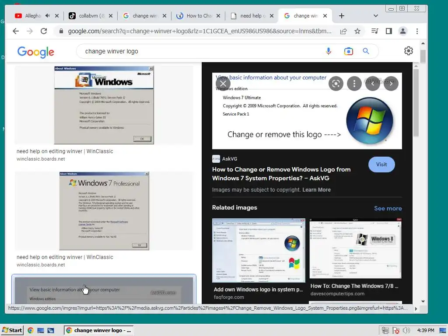
Task: Show the previous image in the preview
Action: 373,84
